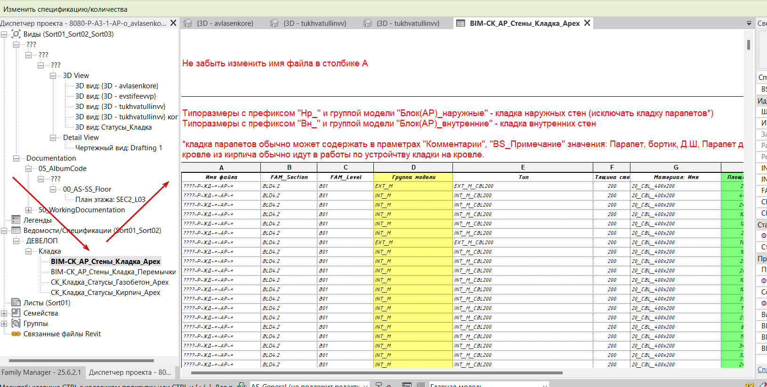The width and height of the screenshot is (767, 387).
Task: Collapse the 3D View branch
Action: (x=53, y=75)
